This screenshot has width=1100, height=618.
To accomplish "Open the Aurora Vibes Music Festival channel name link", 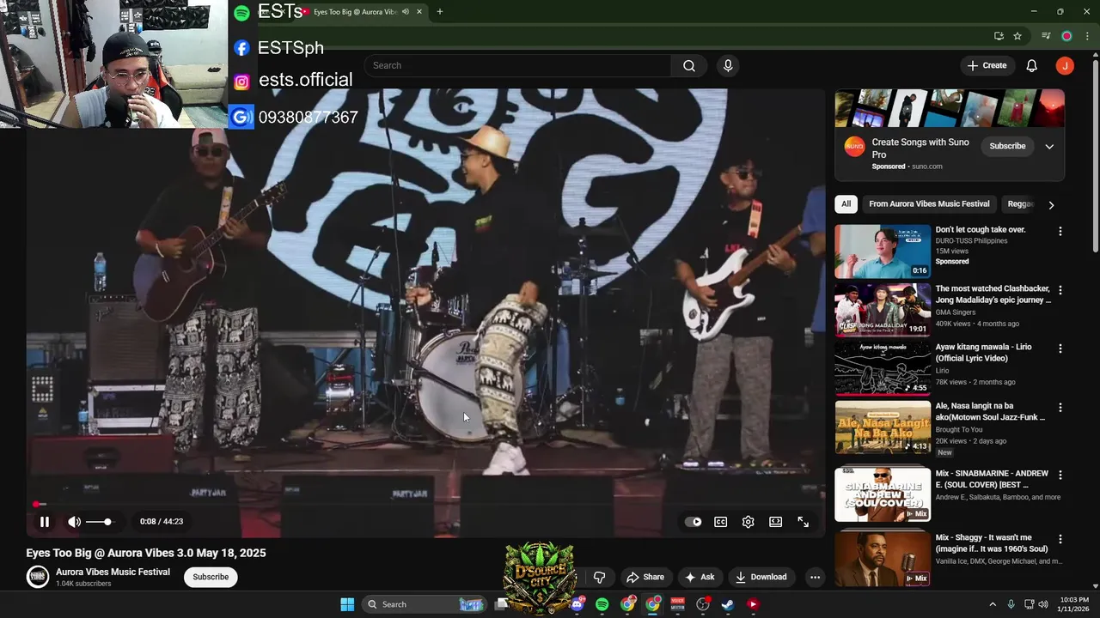I will tap(113, 572).
